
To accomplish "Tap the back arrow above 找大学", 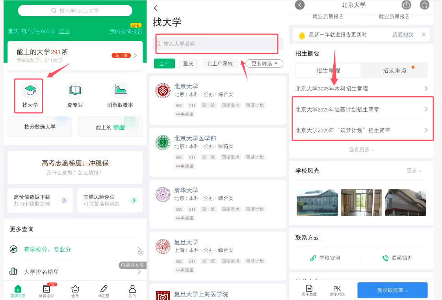I will coord(156,8).
